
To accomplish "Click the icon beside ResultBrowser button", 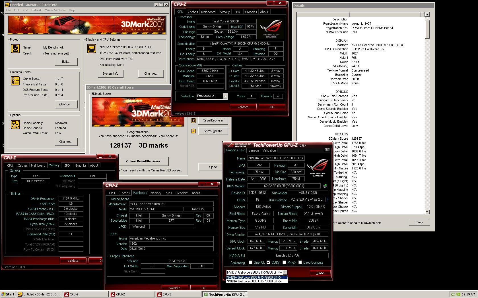I will point(193,120).
